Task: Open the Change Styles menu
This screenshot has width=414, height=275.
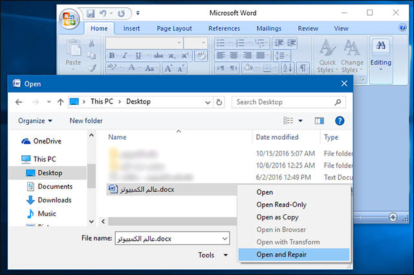Action: (x=352, y=56)
